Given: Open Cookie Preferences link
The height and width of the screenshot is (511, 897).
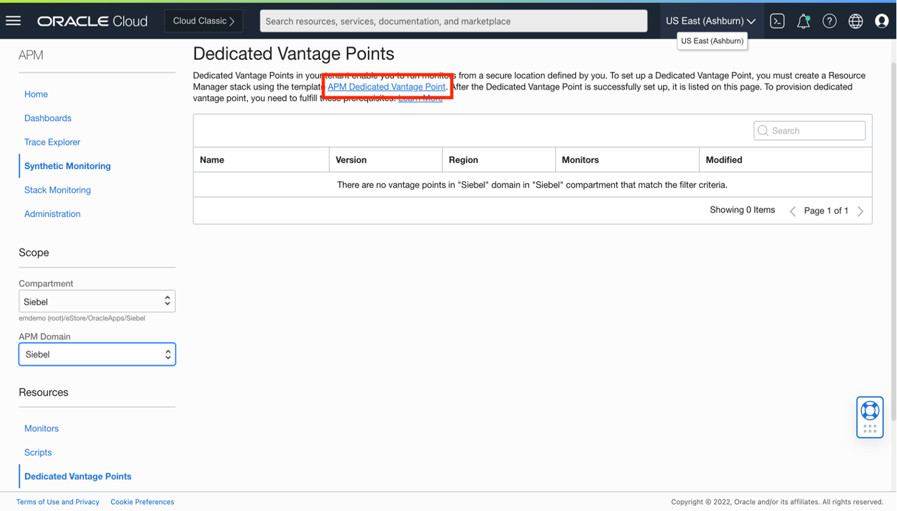Looking at the screenshot, I should [x=142, y=502].
